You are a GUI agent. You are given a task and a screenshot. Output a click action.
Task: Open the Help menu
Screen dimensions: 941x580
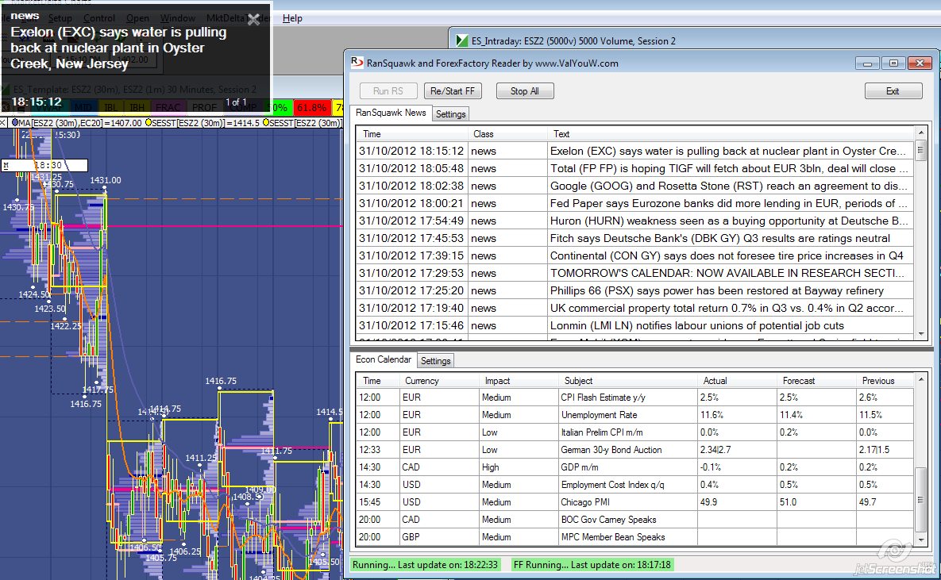pos(292,18)
